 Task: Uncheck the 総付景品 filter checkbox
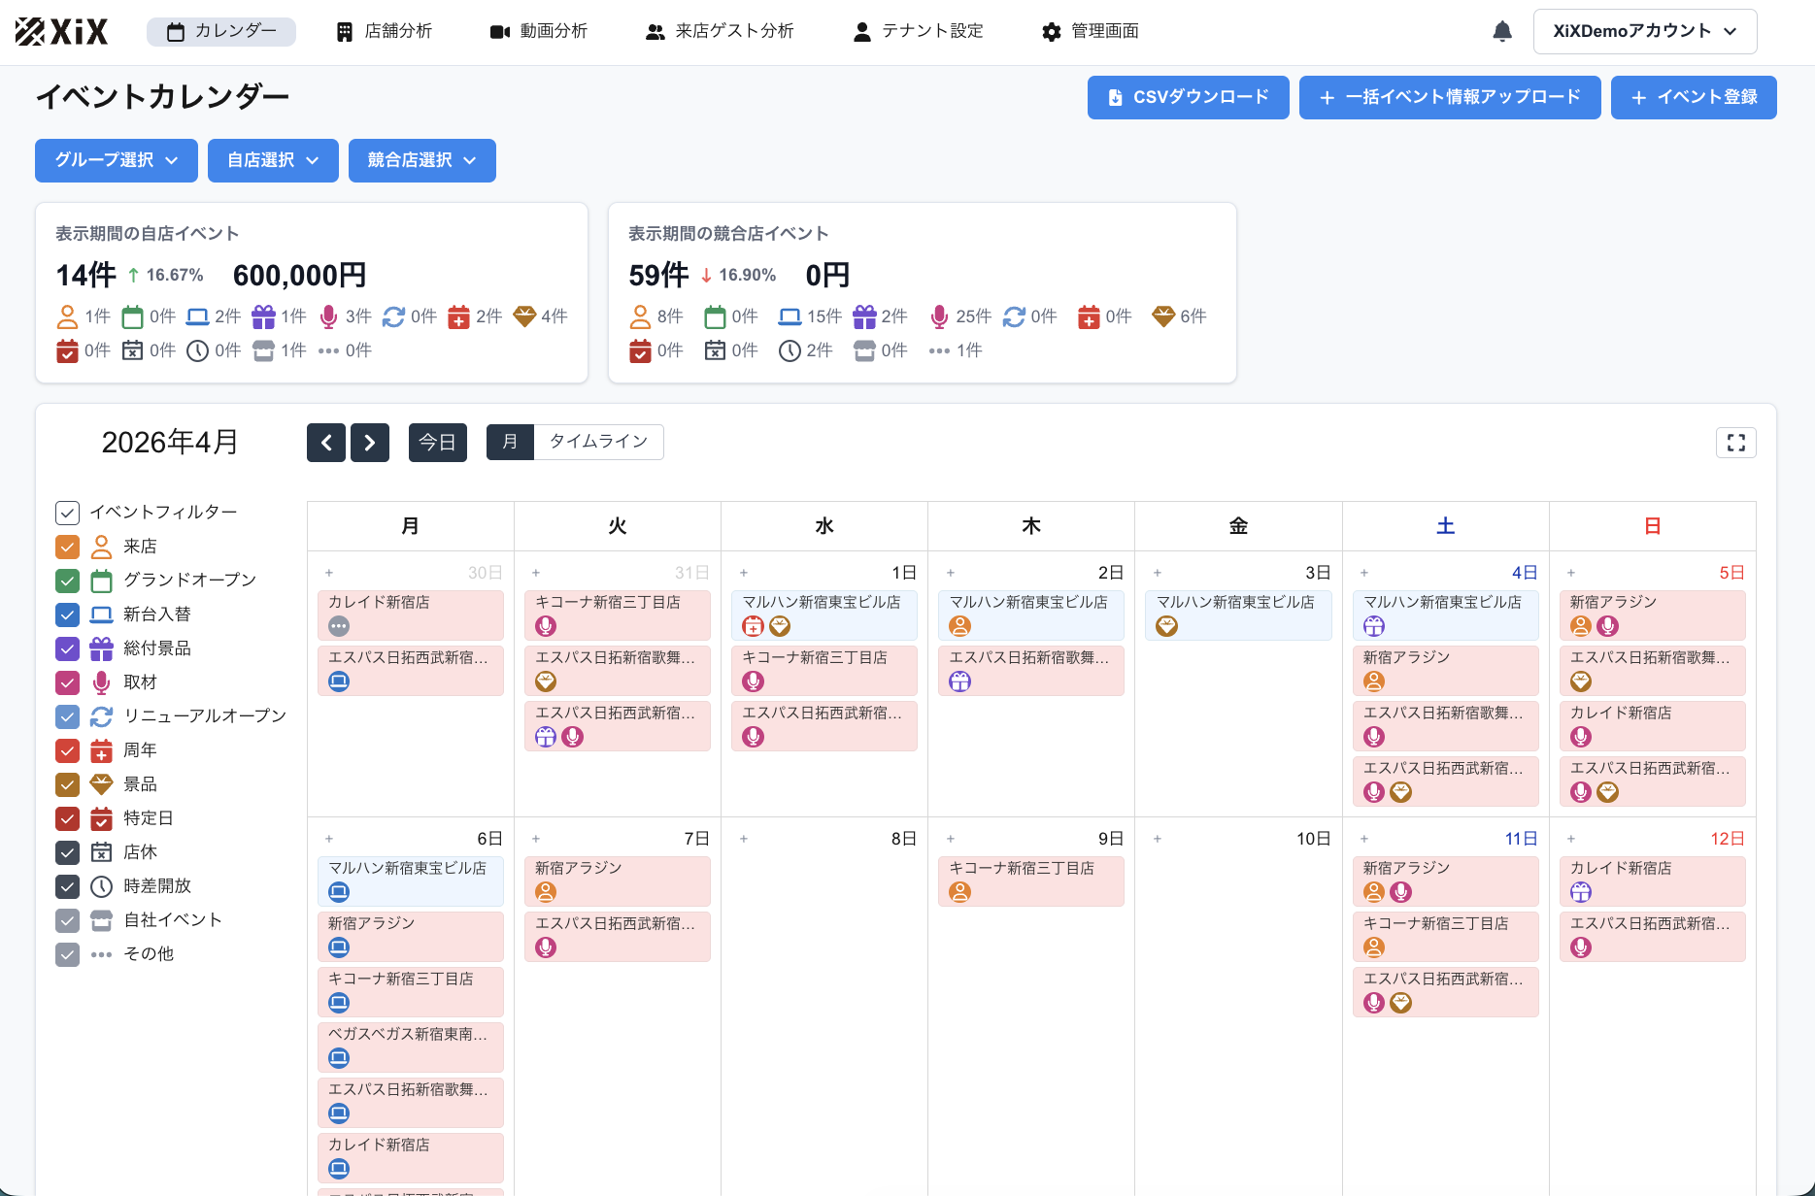(x=67, y=648)
